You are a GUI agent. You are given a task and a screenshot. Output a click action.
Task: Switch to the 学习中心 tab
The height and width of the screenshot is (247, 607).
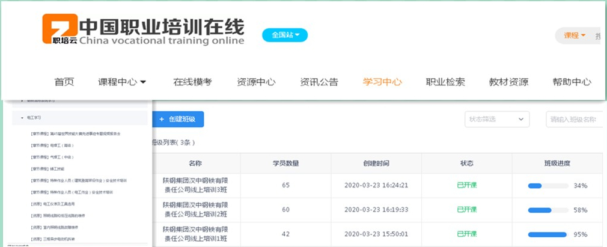[x=382, y=82]
